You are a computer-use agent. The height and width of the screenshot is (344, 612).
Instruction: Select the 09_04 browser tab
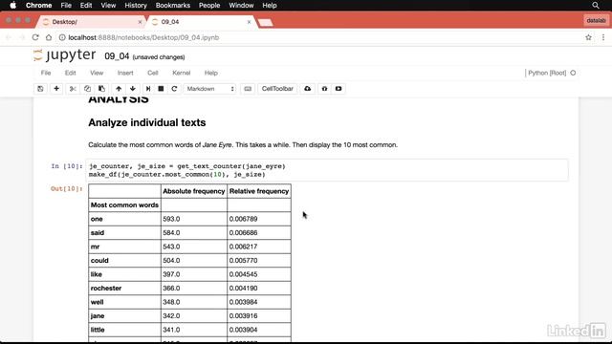click(x=201, y=22)
